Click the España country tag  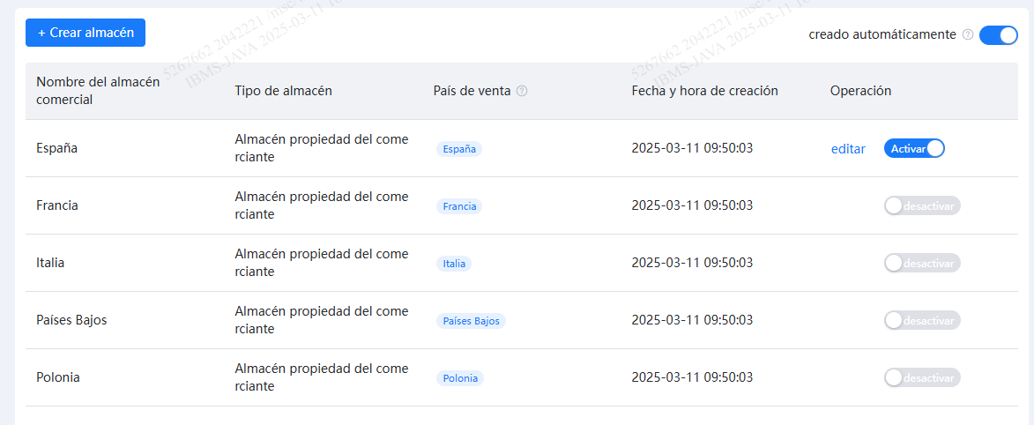459,149
